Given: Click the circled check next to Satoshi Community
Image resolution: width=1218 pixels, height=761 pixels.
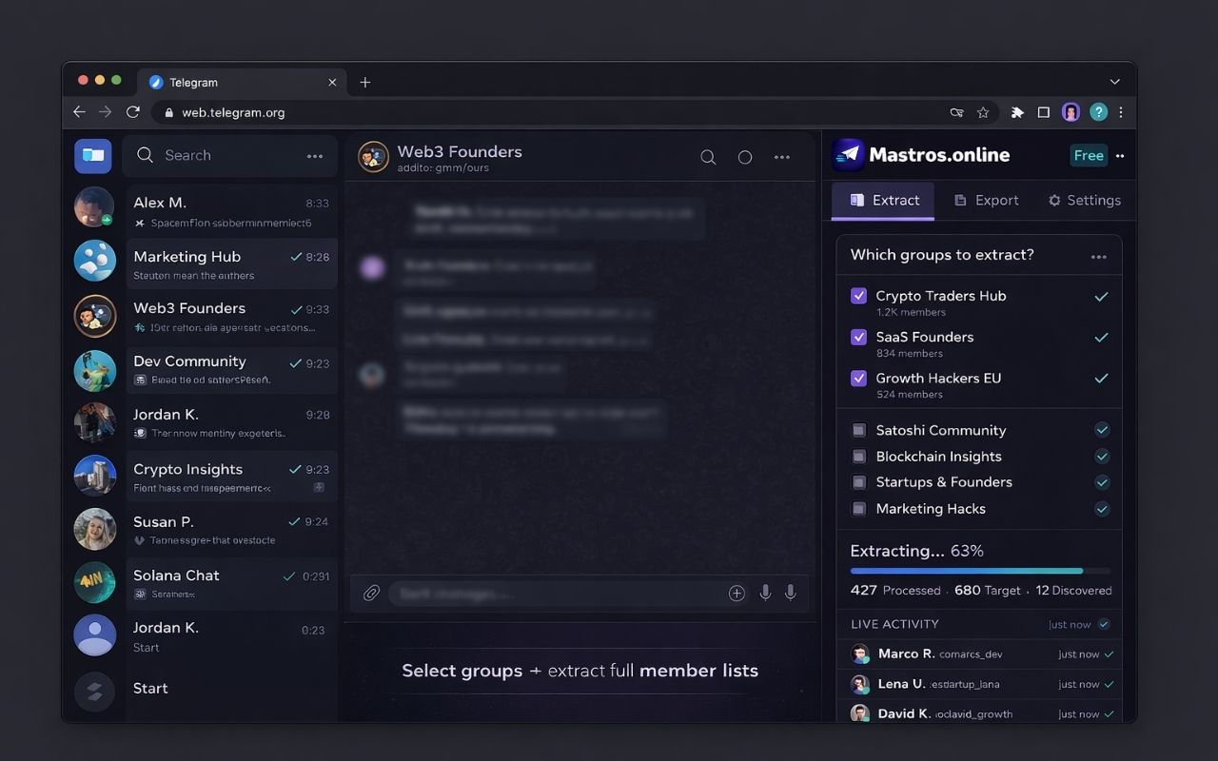Looking at the screenshot, I should 1102,430.
